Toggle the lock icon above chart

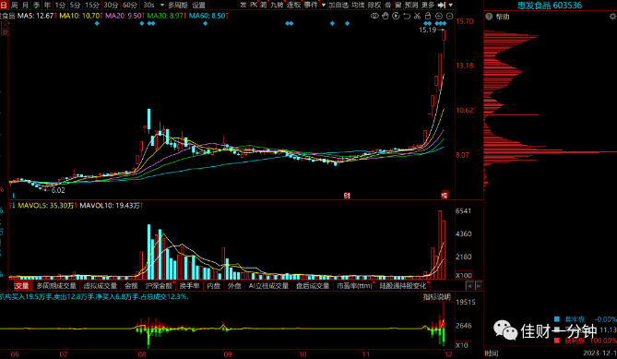428,16
